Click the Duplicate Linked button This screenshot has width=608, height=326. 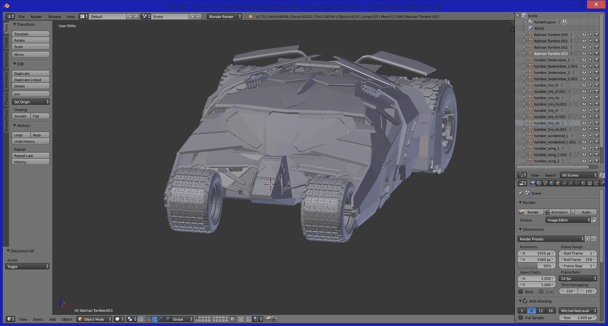pos(31,80)
